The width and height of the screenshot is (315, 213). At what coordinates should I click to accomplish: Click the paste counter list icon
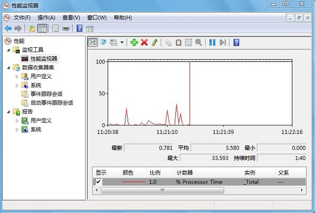pyautogui.click(x=178, y=42)
